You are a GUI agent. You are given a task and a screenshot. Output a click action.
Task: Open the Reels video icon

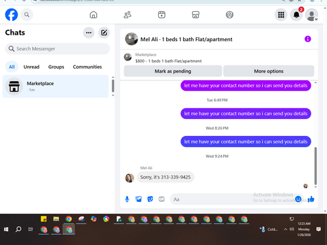[x=162, y=15]
